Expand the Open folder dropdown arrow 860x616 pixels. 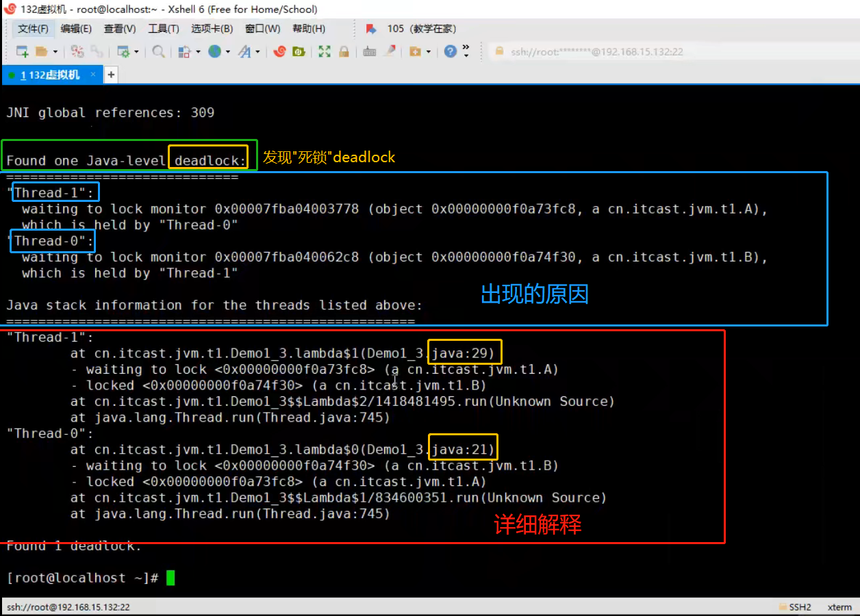pos(55,52)
